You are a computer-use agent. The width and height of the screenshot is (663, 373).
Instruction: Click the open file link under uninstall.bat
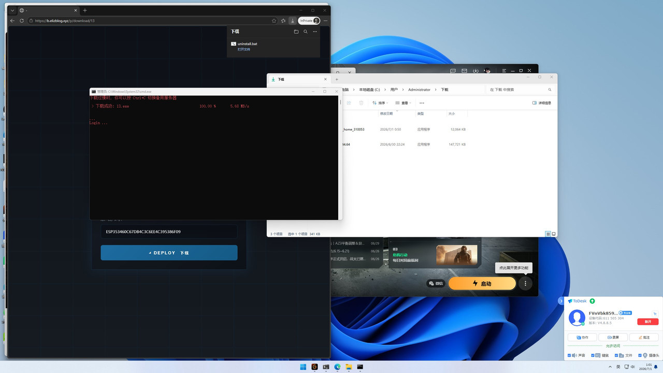coord(244,49)
